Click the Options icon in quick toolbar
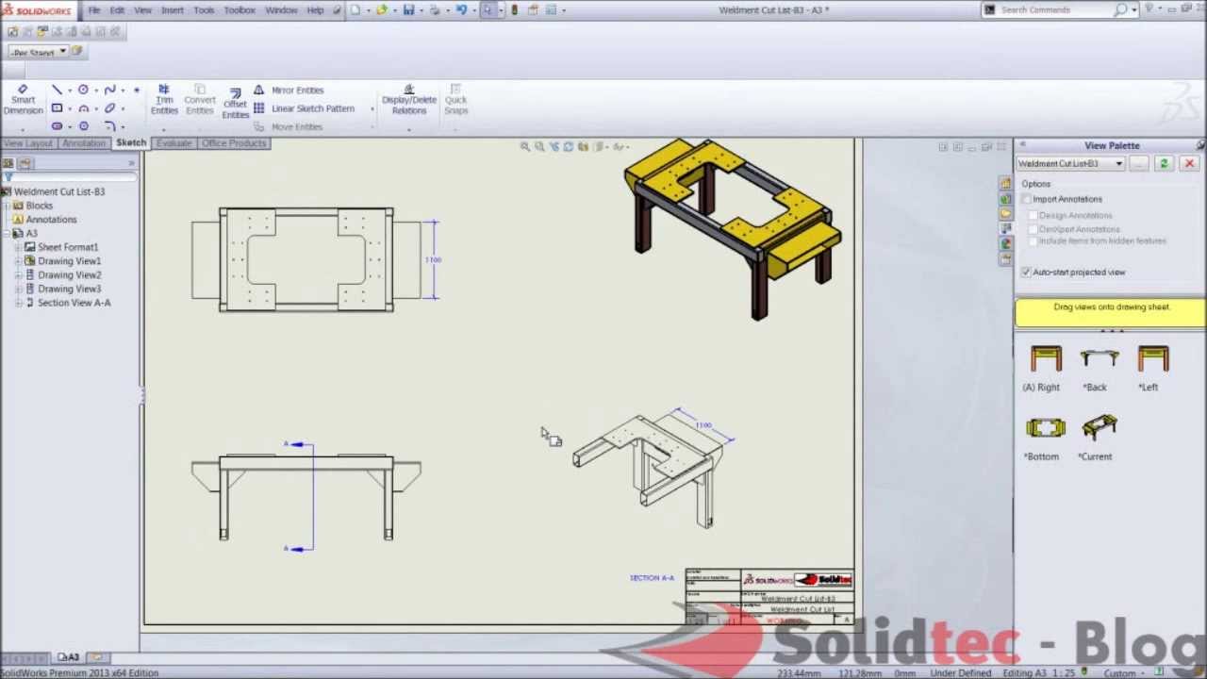The image size is (1207, 679). [552, 9]
